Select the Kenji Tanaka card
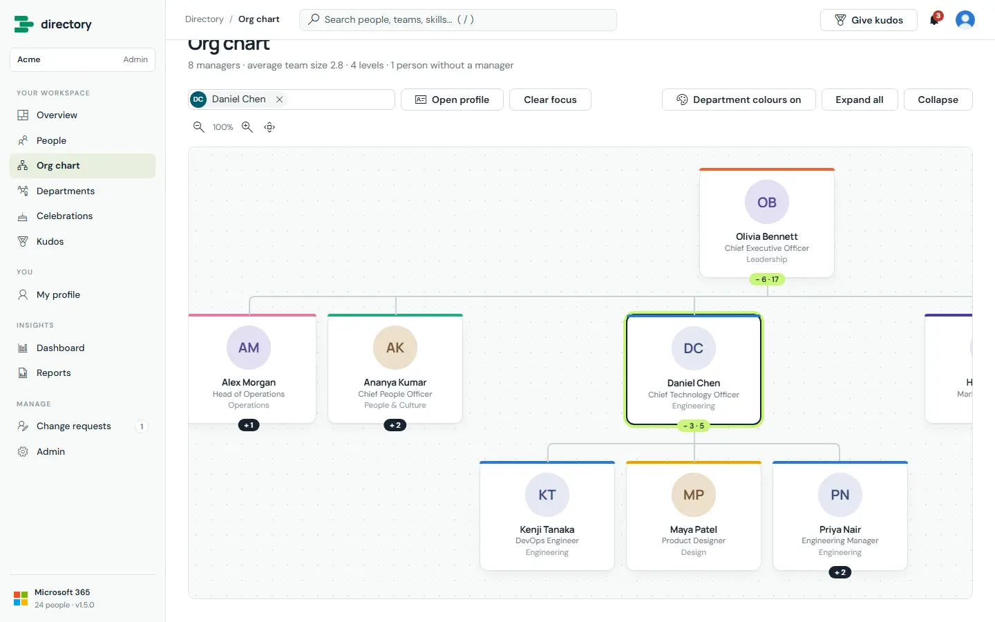The width and height of the screenshot is (995, 622). pos(547,516)
